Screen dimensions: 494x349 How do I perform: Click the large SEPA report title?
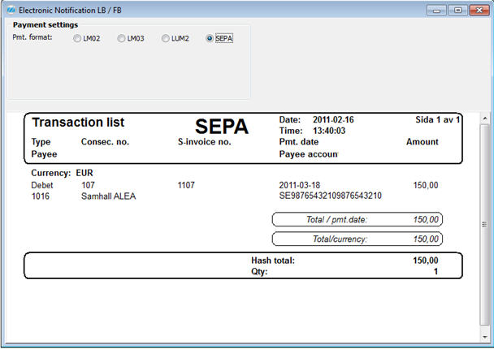pos(222,127)
